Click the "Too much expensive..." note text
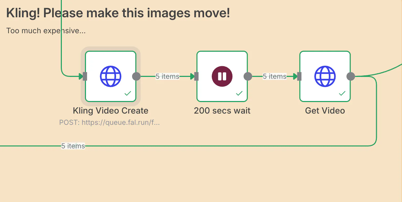Viewport: 402px width, 202px height. (x=46, y=31)
